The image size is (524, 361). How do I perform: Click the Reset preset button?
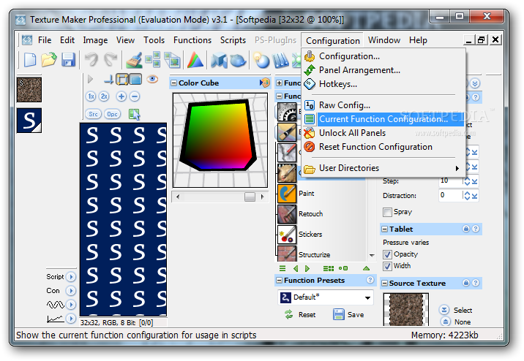point(300,315)
